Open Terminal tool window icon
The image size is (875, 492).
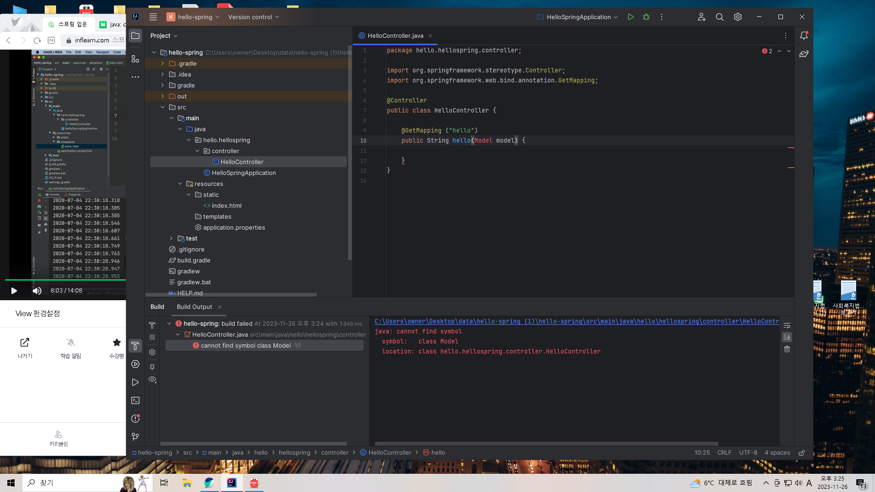click(x=135, y=400)
